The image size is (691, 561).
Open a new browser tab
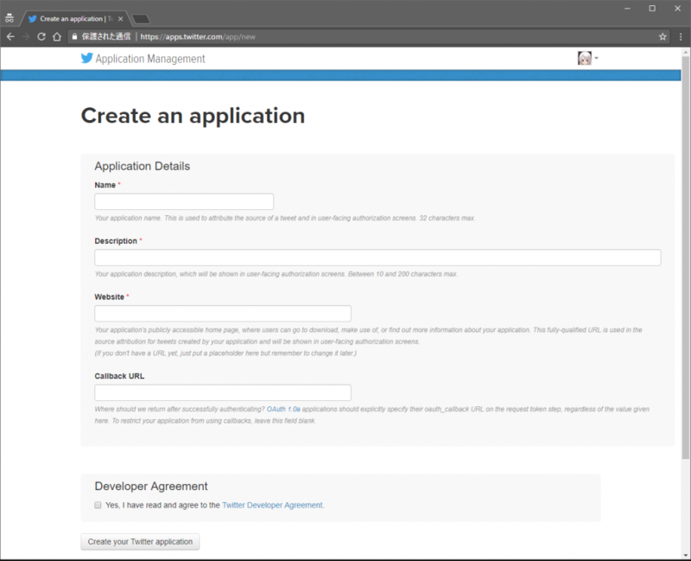(x=141, y=19)
